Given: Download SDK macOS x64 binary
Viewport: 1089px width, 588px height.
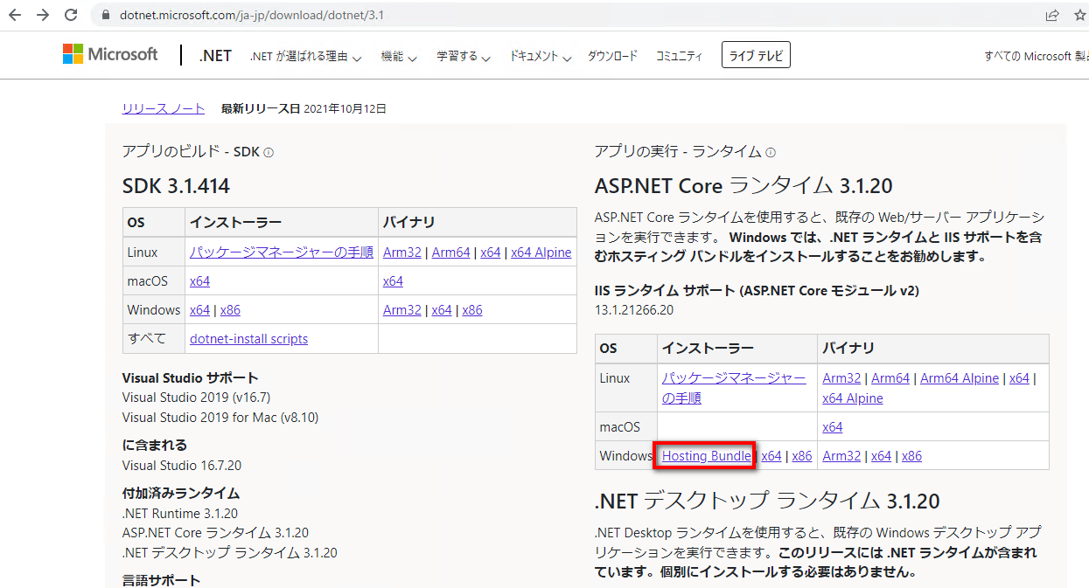Looking at the screenshot, I should coord(393,281).
